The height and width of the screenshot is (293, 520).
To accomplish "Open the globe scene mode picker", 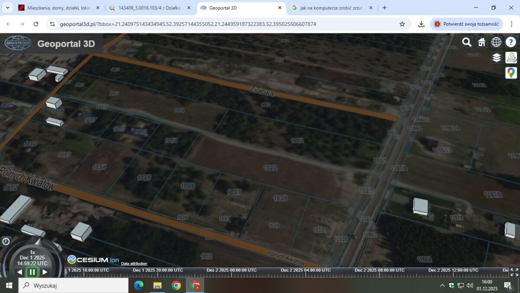I will (496, 42).
